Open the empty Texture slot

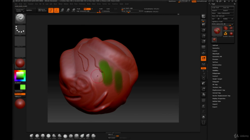(20, 52)
